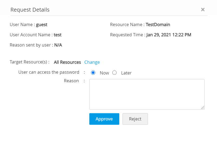Viewport: 217px width, 146px height.
Task: Click the user account name test
Action: pyautogui.click(x=57, y=35)
